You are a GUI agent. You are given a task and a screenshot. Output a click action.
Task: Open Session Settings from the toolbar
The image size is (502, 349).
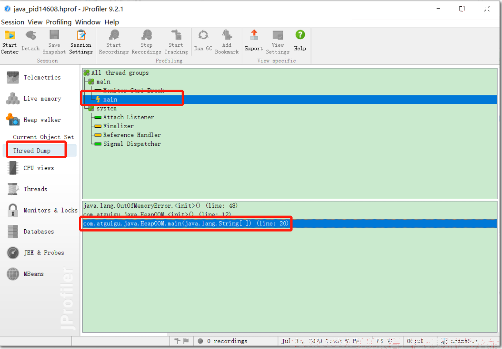click(81, 42)
